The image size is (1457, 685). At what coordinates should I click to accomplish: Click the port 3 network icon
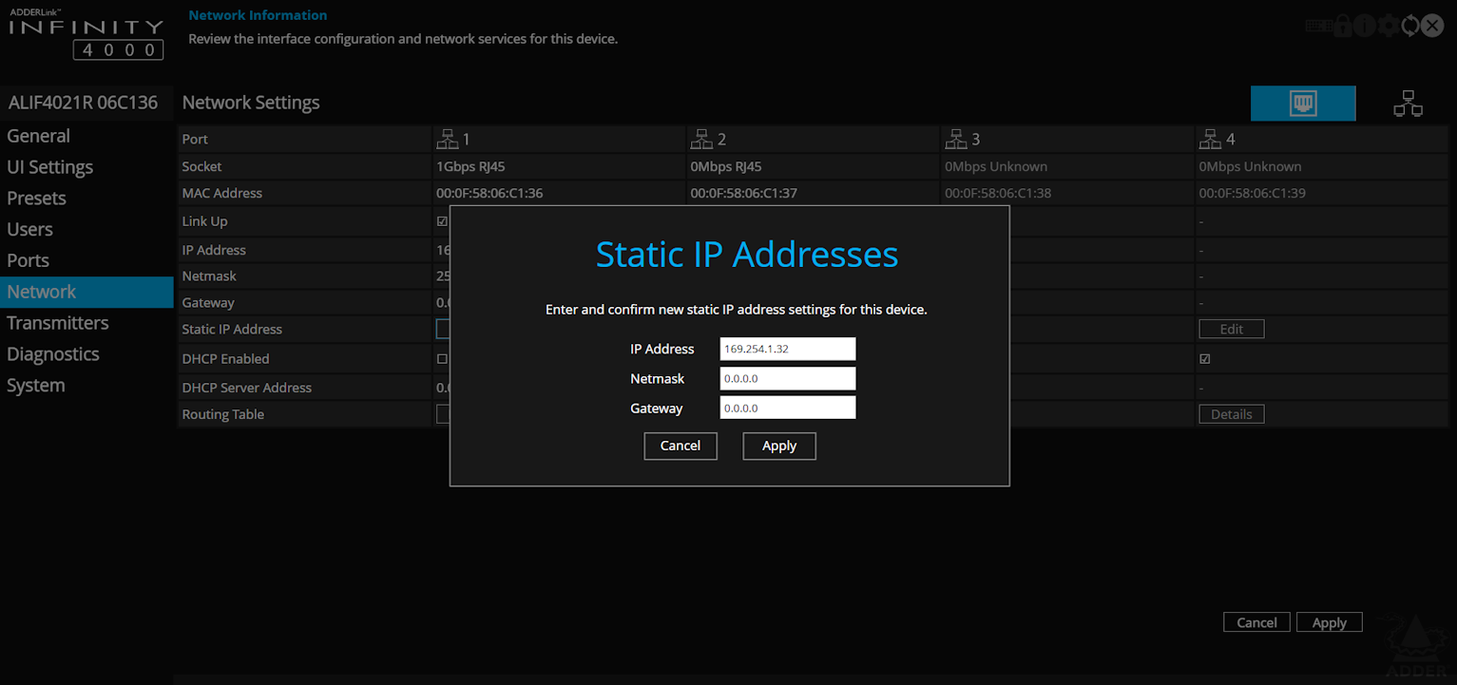pos(955,139)
